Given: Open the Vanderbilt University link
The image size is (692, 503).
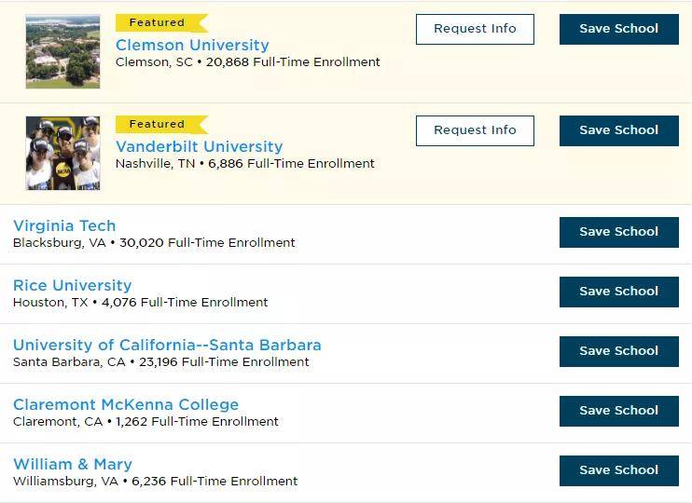Looking at the screenshot, I should (x=199, y=146).
